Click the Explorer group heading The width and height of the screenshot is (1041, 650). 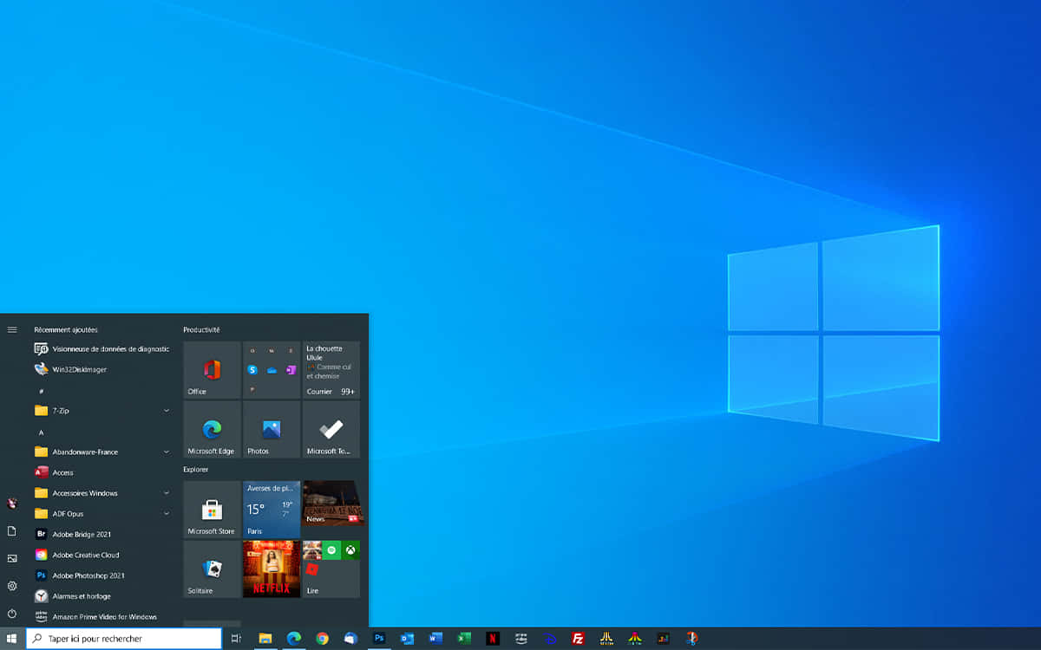(x=196, y=470)
